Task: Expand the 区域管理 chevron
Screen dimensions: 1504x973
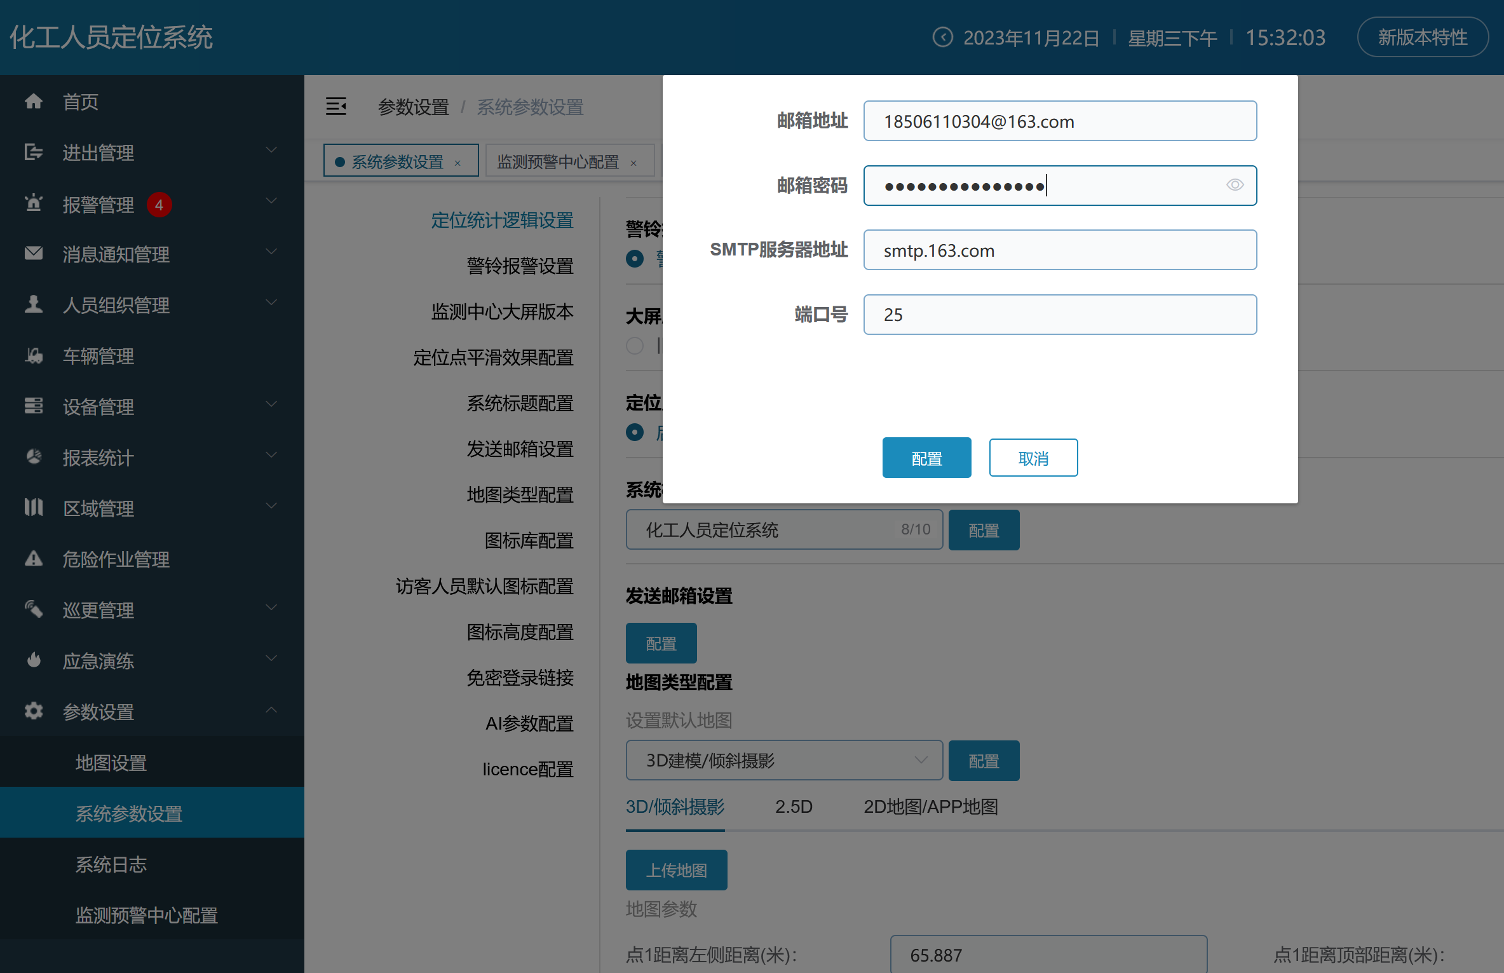Action: 271,507
